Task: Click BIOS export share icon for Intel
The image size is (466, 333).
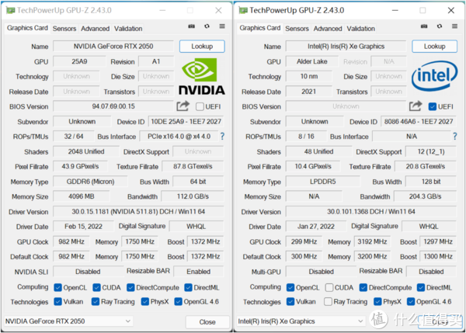Action: pos(416,106)
